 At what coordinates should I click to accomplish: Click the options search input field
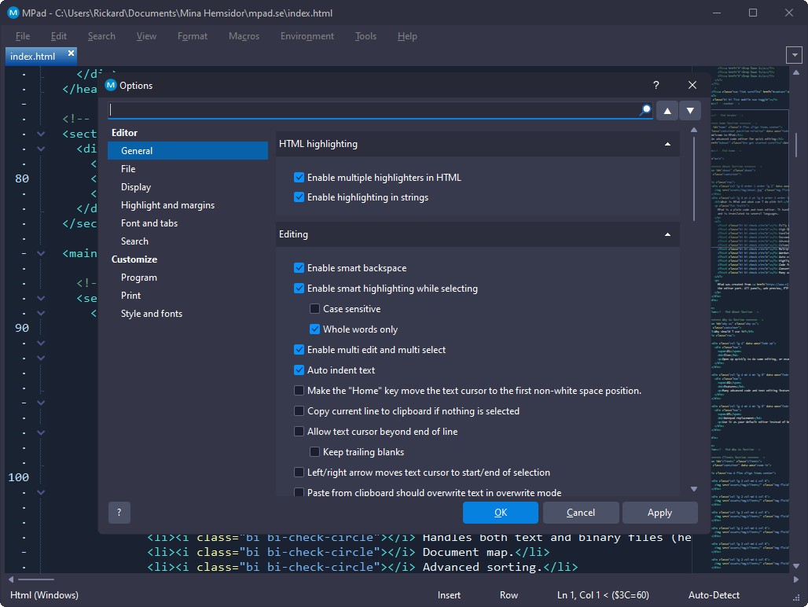click(373, 111)
